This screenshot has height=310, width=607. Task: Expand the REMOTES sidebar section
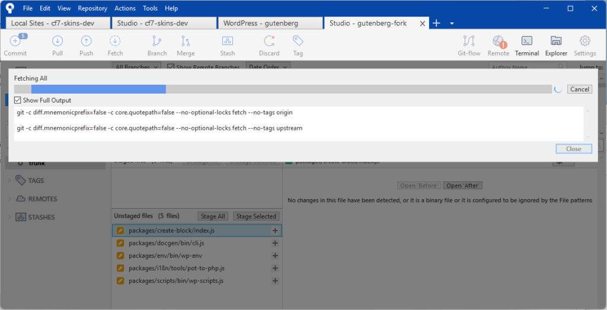tap(8, 199)
